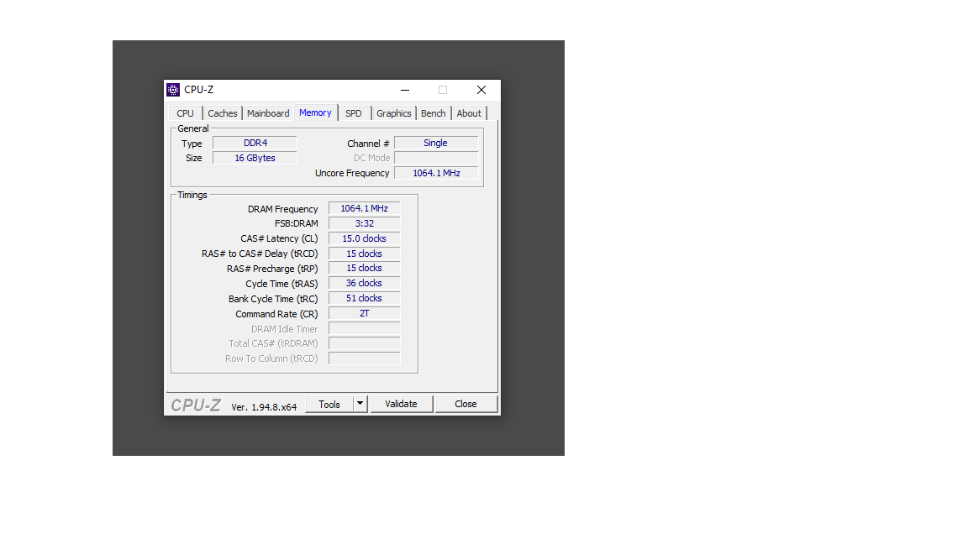Click the CAS# Latency value box
This screenshot has width=968, height=544.
pos(364,238)
